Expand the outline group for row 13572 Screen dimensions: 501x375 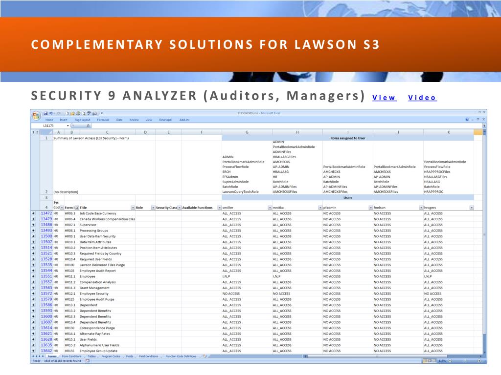tap(33, 293)
